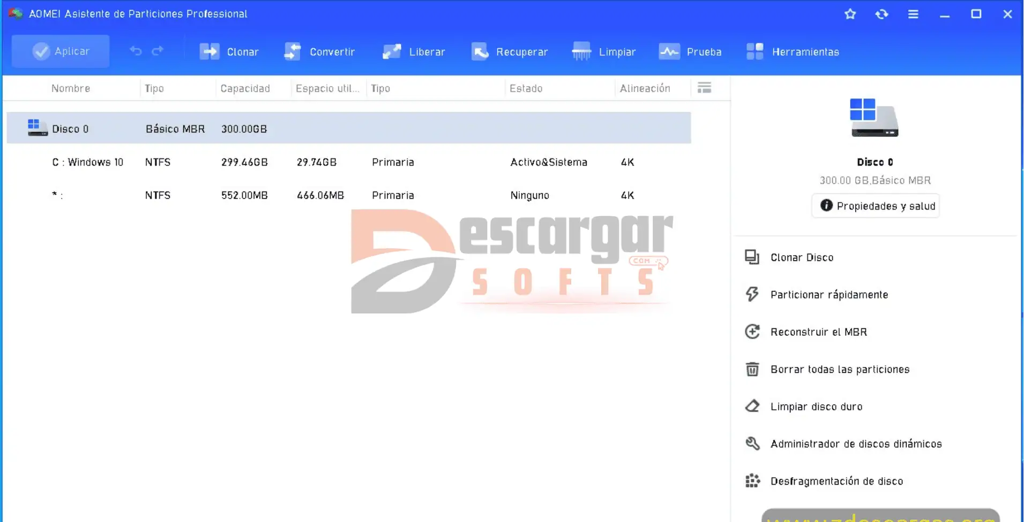Image resolution: width=1024 pixels, height=522 pixels.
Task: Sort by the Nombre column header
Action: [x=71, y=88]
